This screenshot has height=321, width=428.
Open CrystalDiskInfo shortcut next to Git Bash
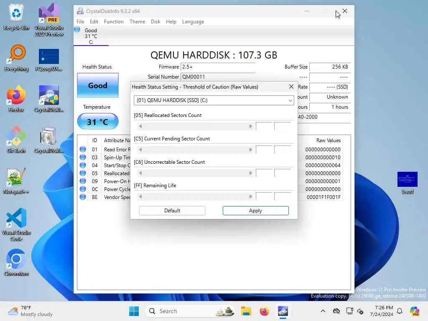click(49, 140)
